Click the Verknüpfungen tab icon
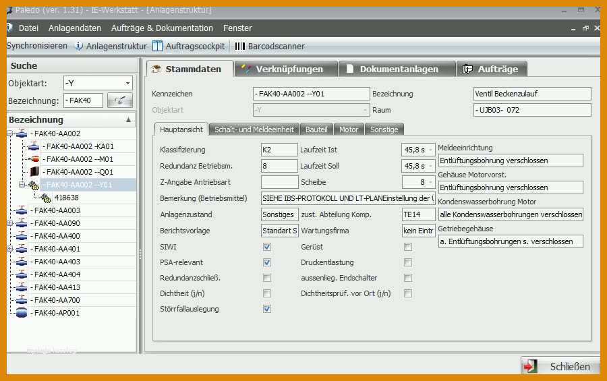The image size is (607, 381). (x=245, y=69)
